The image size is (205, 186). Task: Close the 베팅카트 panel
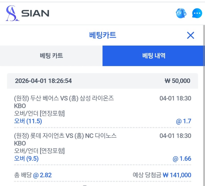[x=190, y=35]
